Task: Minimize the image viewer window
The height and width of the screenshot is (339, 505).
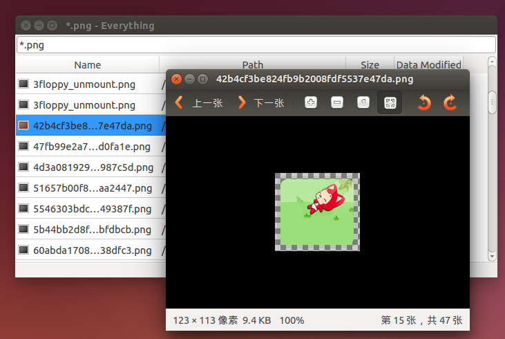Action: click(x=190, y=79)
